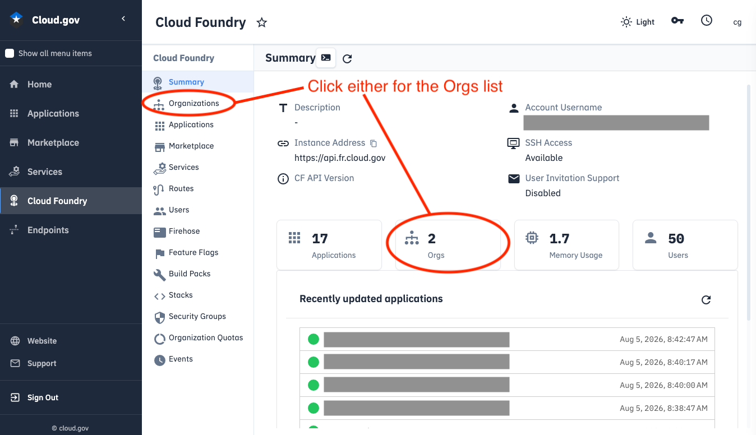The width and height of the screenshot is (756, 435).
Task: Open the terminal icon next to Summary
Action: (x=326, y=58)
